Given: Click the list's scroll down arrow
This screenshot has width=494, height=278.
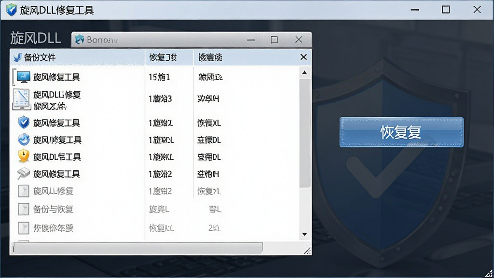Looking at the screenshot, I should click(x=304, y=234).
